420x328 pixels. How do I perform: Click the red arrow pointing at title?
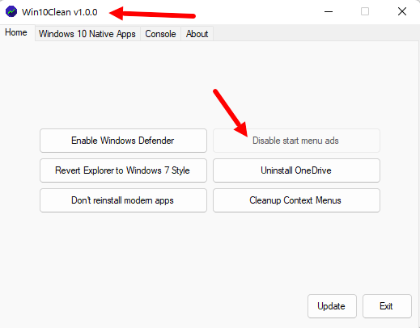(x=152, y=14)
